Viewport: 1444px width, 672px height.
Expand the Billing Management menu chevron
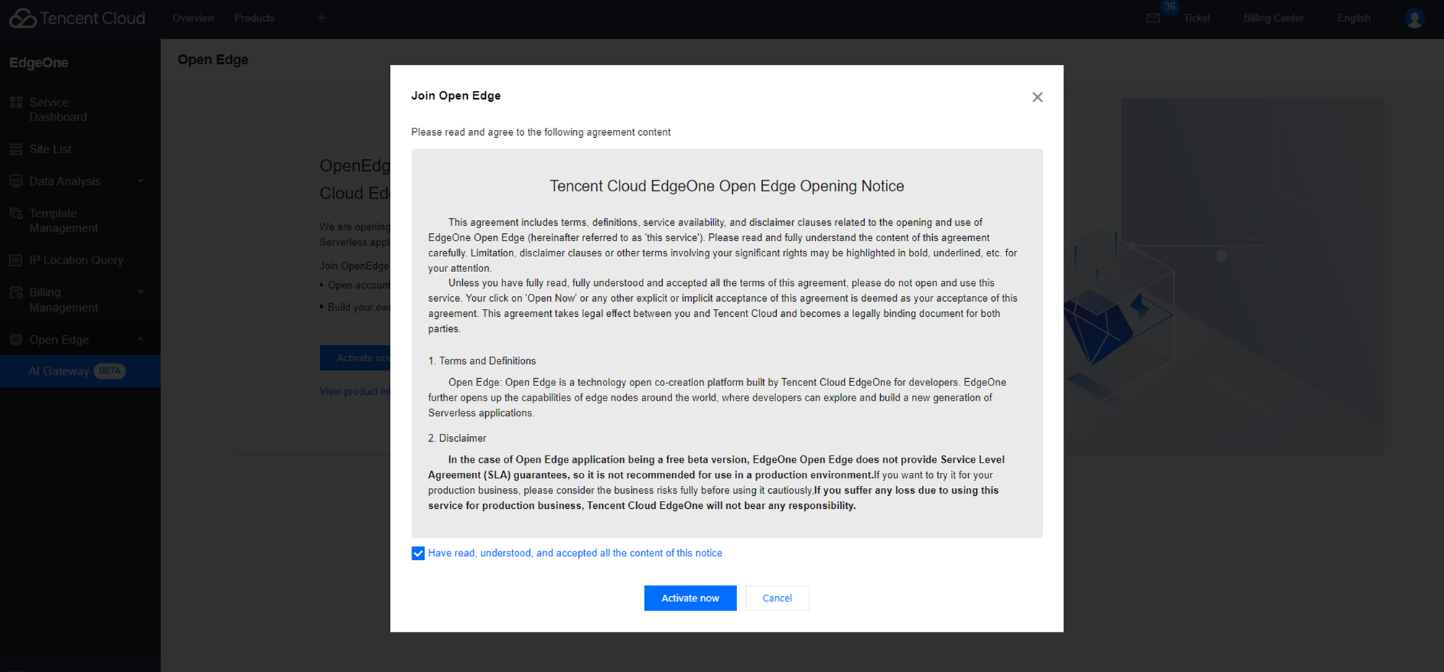141,292
